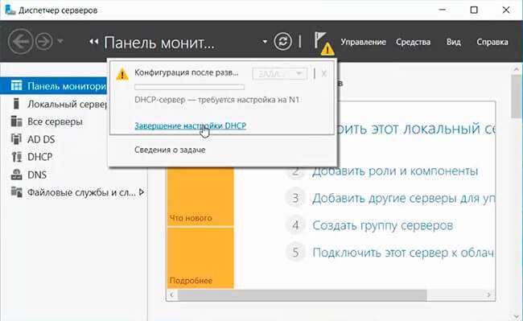
Task: Select Панель мониторинга in sidebar
Action: (x=53, y=86)
